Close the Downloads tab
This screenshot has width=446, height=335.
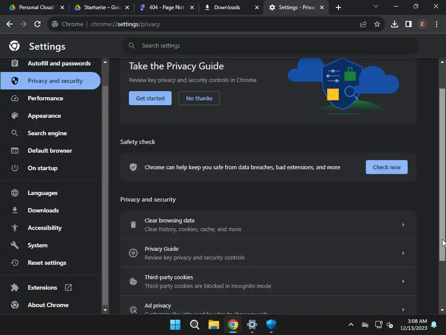point(257,7)
